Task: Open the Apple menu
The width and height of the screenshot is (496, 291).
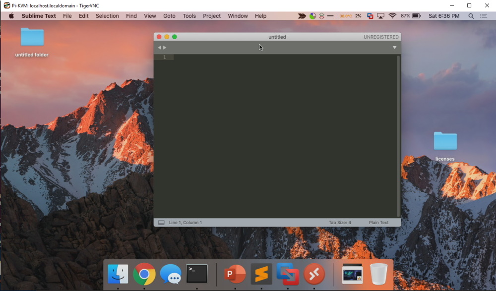Action: click(11, 16)
